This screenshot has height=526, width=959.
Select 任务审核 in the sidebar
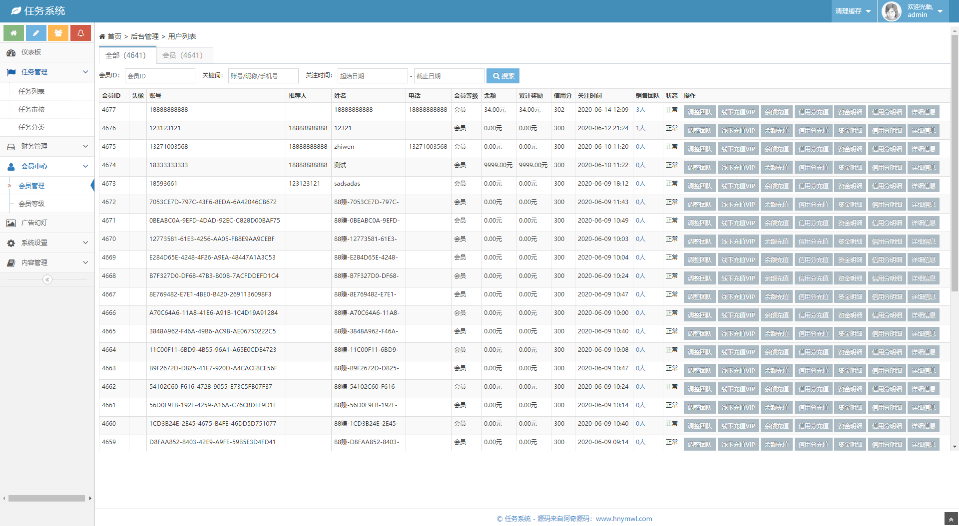[31, 109]
